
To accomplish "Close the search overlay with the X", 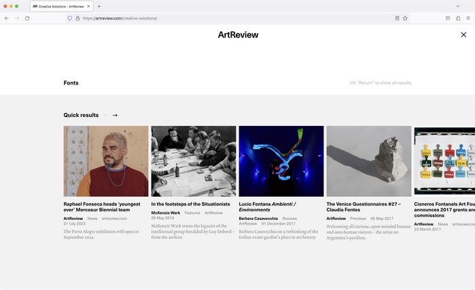I will tap(463, 35).
